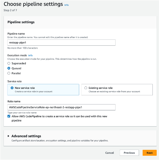Select the Parallel execution mode
The height and width of the screenshot is (160, 159).
coord(9,73)
